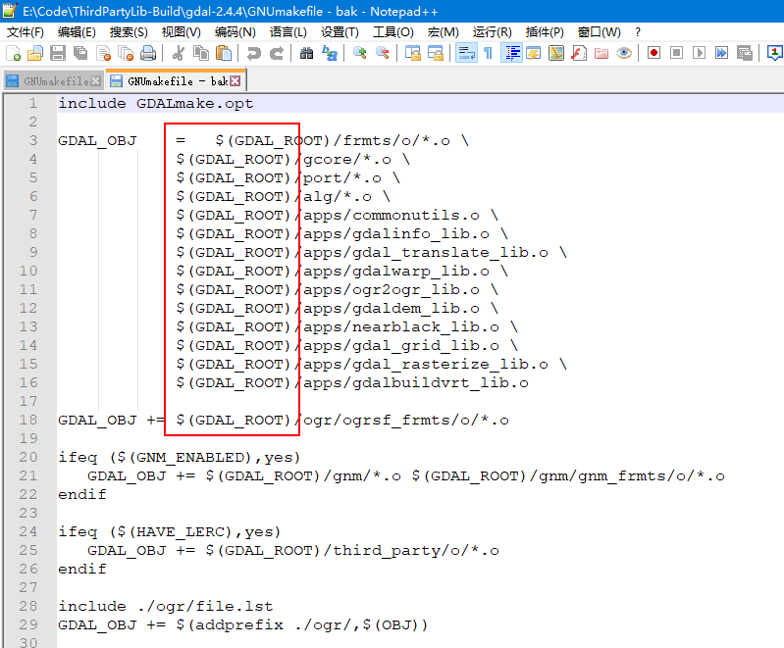Open the 窗口(W) menu
Viewport: 784px width, 648px height.
tap(599, 32)
